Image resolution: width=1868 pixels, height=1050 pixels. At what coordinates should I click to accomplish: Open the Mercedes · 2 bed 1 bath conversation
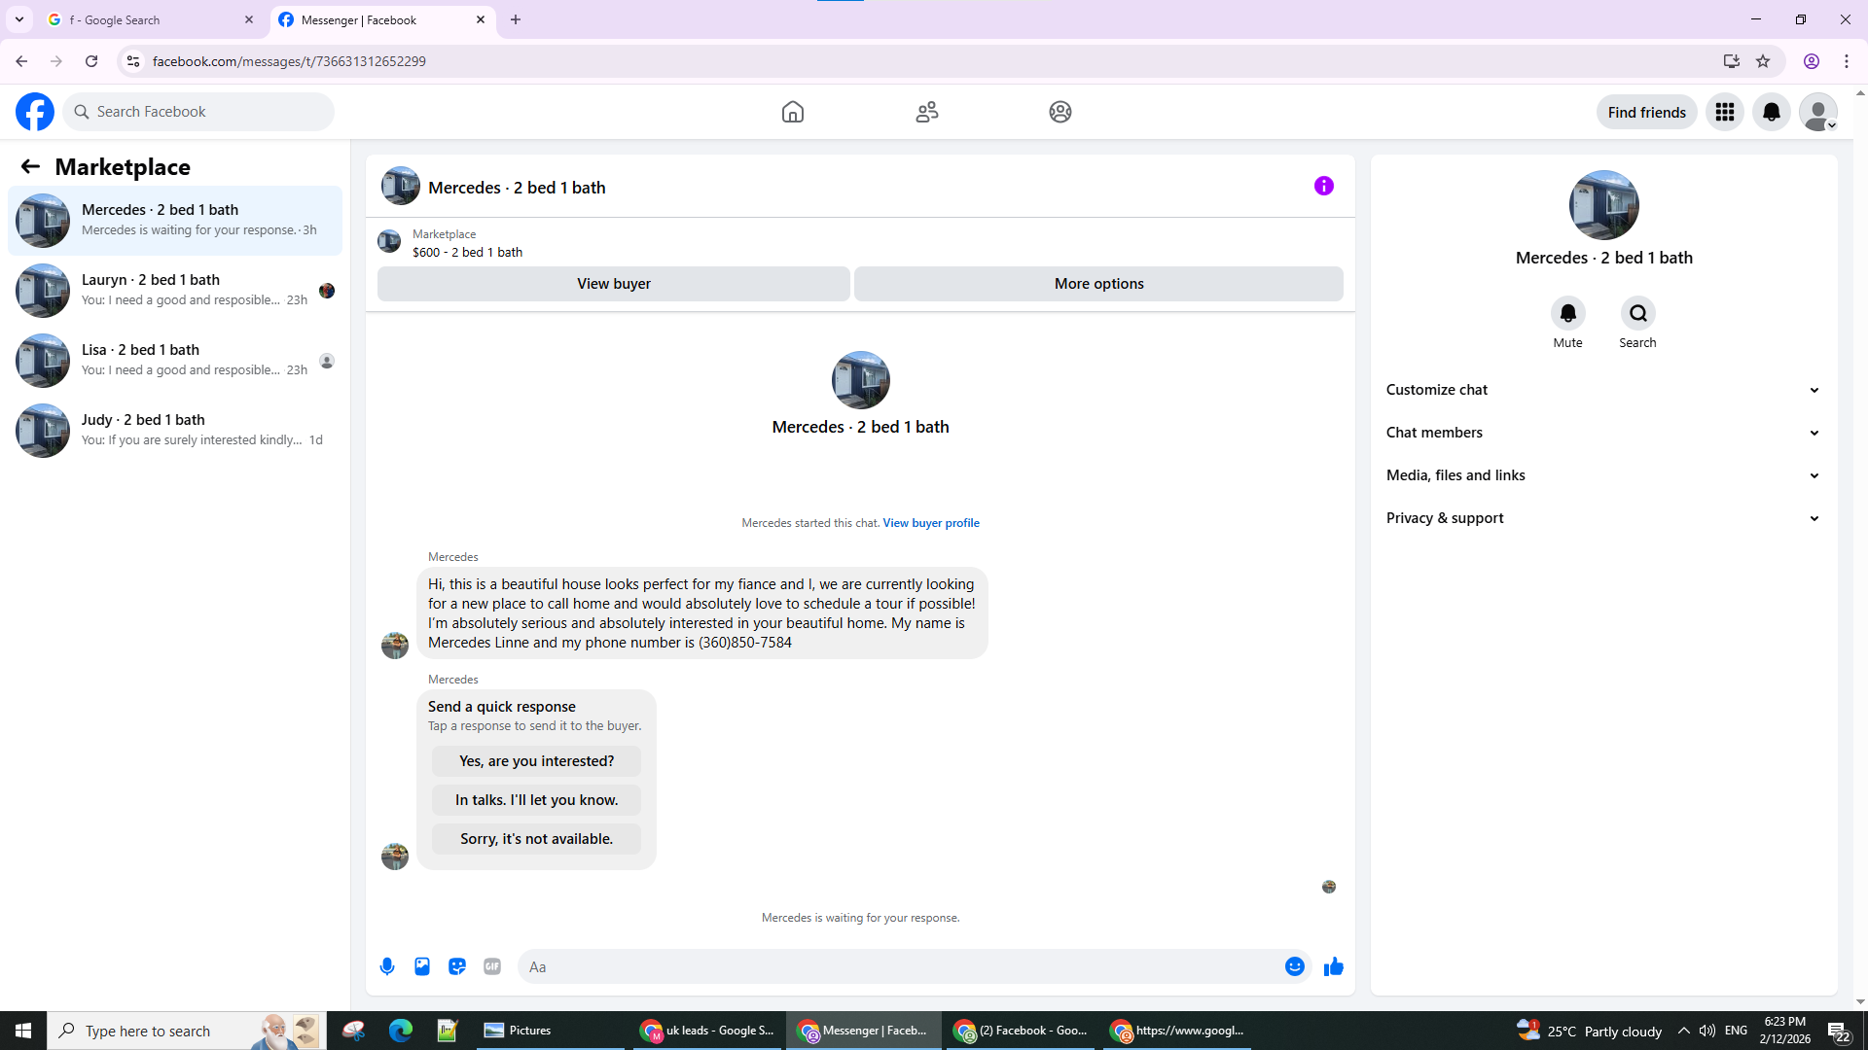[x=175, y=221]
